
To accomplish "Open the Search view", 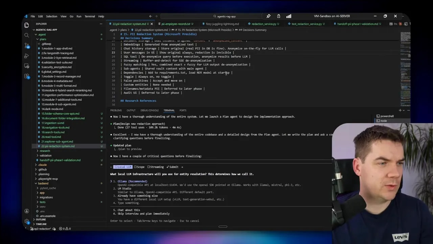I will click(27, 35).
